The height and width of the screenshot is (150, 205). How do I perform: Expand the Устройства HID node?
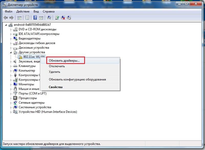click(11, 112)
